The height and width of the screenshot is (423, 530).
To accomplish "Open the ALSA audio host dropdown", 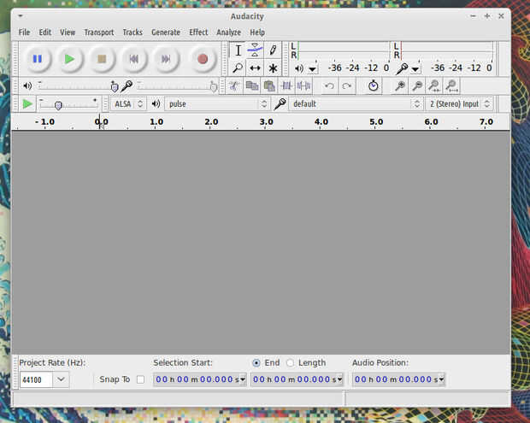I will coord(128,103).
